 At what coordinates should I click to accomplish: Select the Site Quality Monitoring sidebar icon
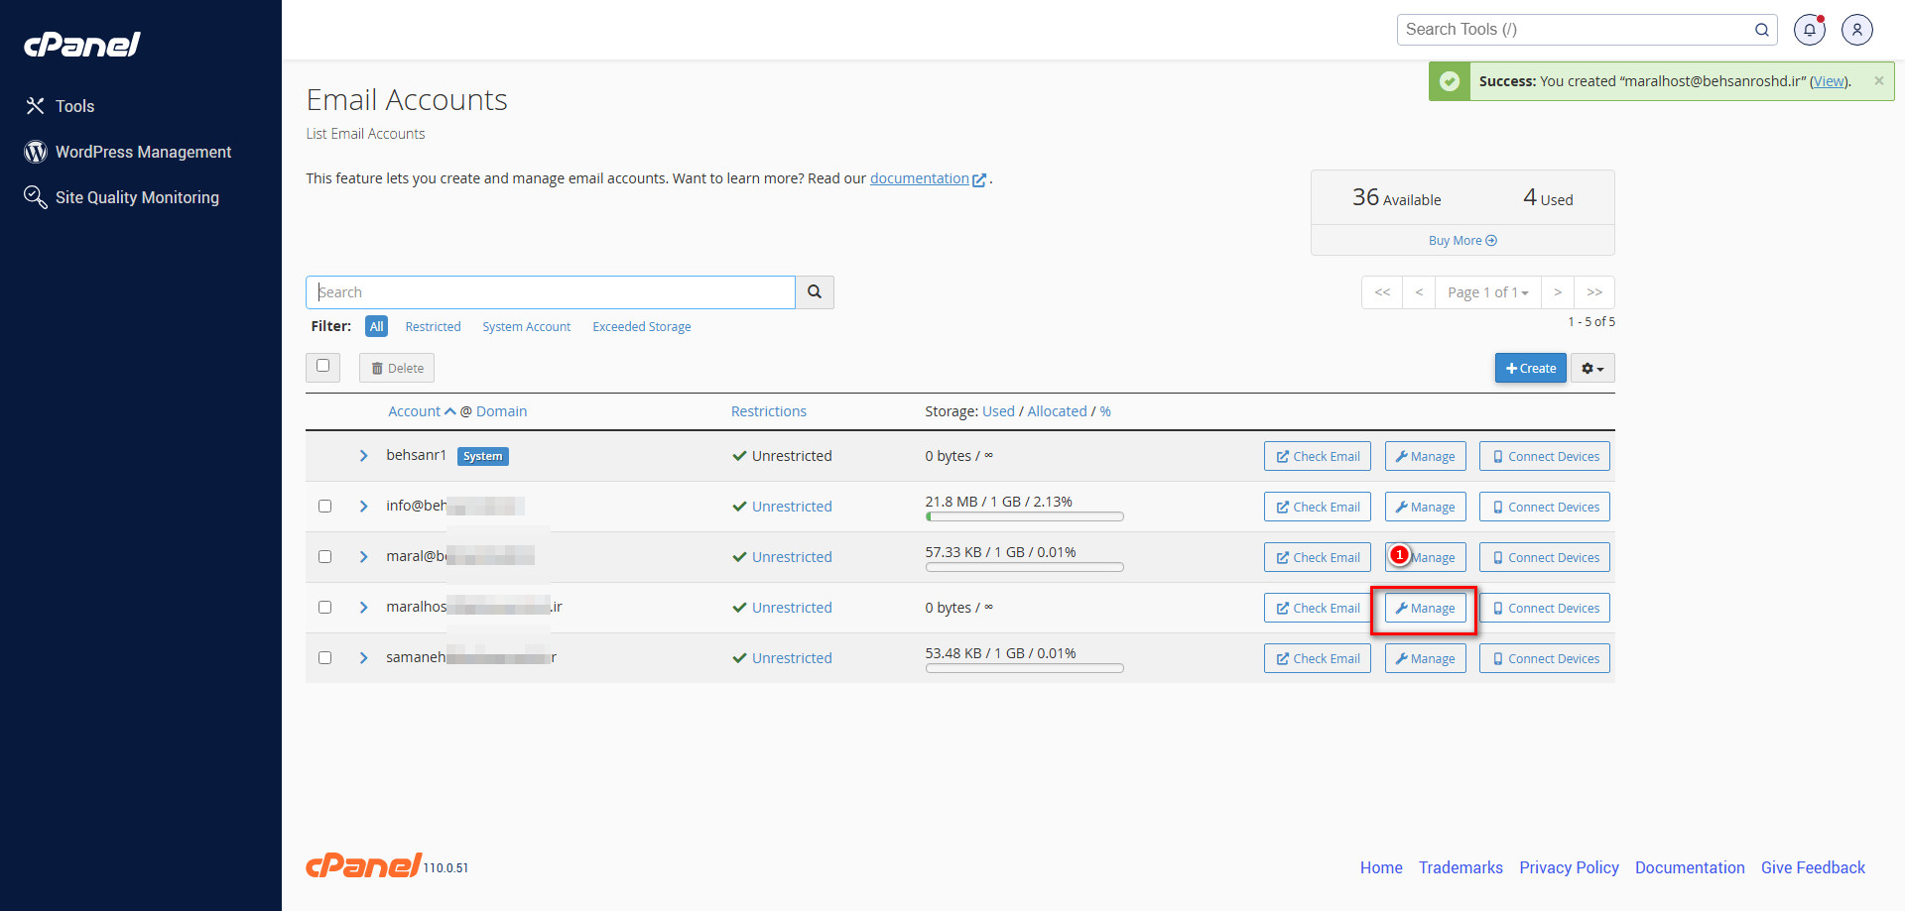point(35,197)
